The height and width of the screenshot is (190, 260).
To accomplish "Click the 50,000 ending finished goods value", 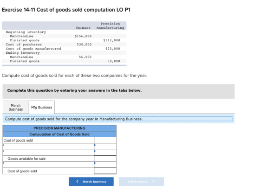I will tap(114, 61).
